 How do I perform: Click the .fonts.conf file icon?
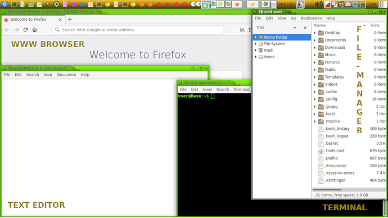tap(321, 151)
